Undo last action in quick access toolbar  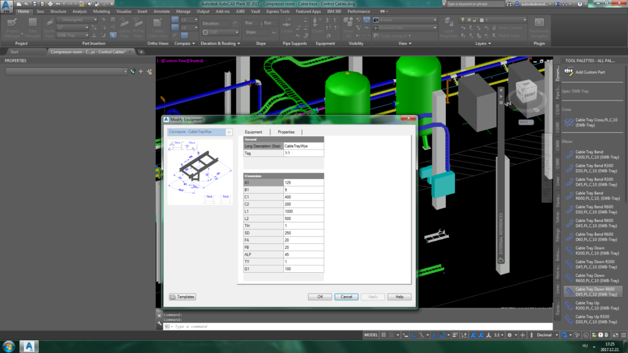coord(58,4)
